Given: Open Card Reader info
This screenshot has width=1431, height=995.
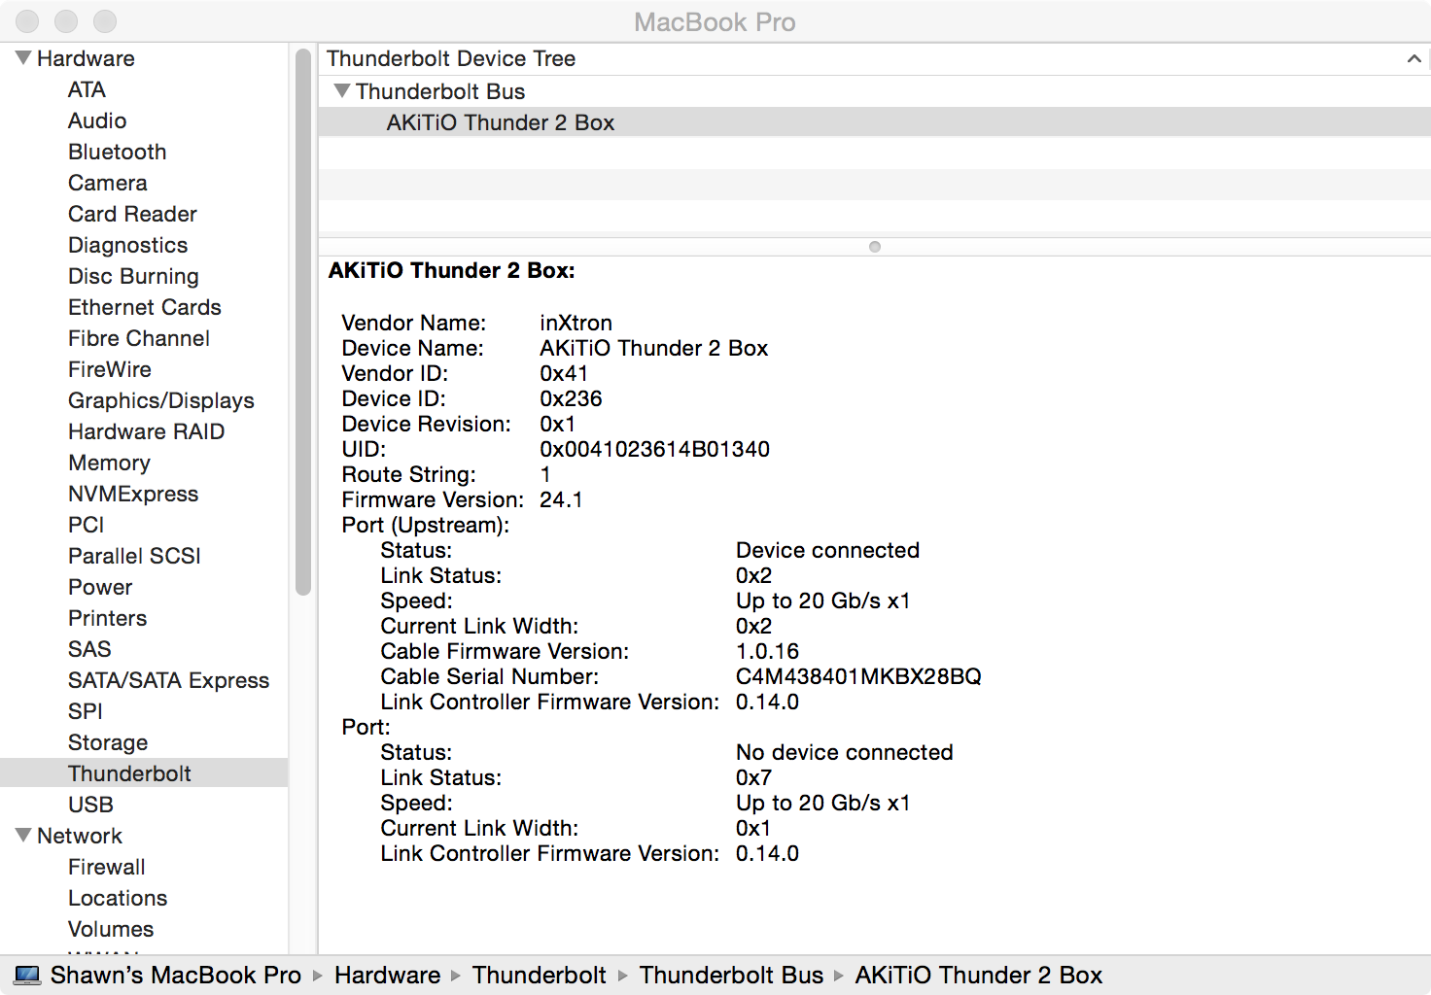Looking at the screenshot, I should pos(132,214).
